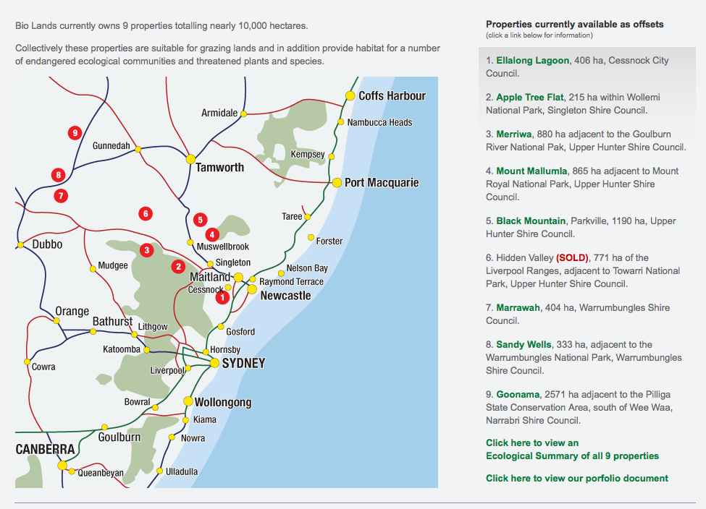Image resolution: width=706 pixels, height=509 pixels.
Task: Open the Marrawah property link
Action: pos(518,308)
